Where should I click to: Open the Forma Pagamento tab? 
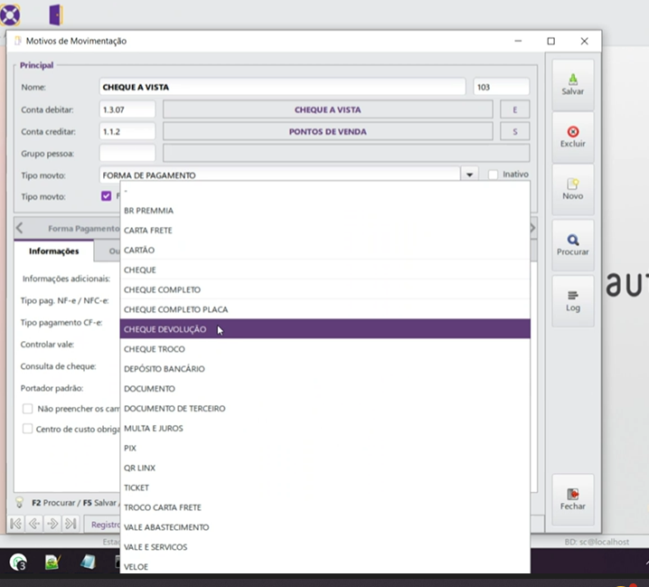83,228
